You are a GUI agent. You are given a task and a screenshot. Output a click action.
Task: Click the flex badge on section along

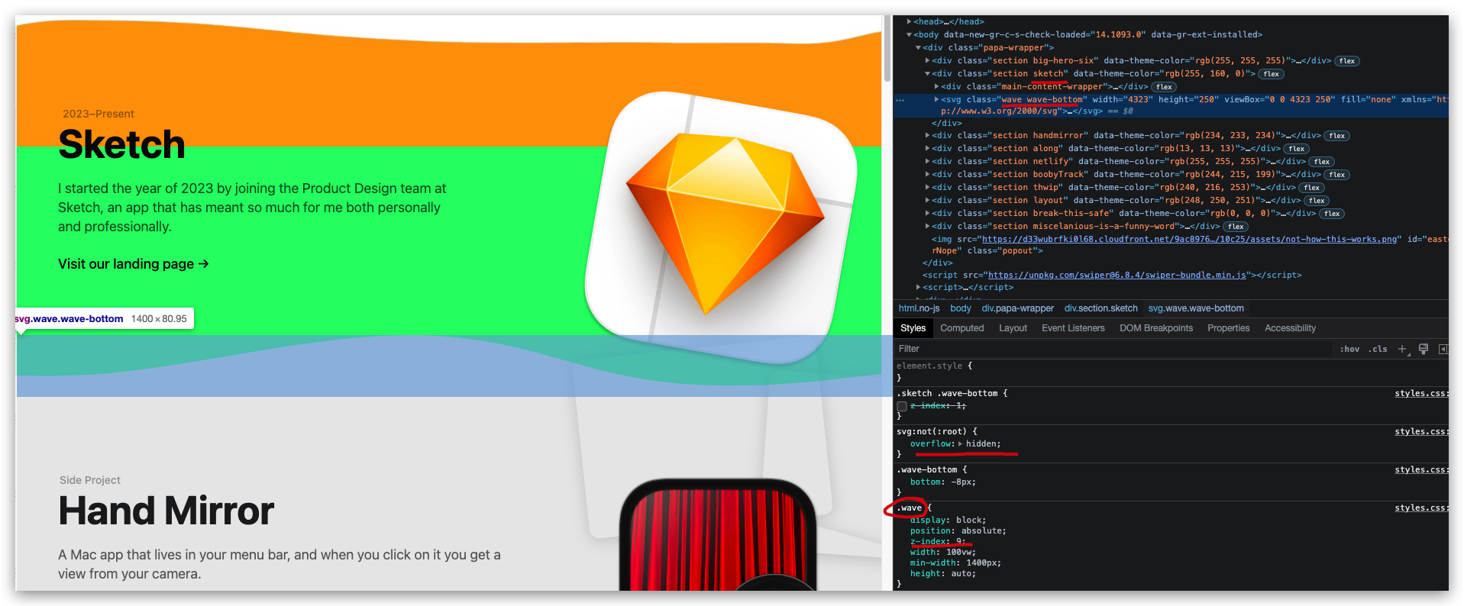1296,149
